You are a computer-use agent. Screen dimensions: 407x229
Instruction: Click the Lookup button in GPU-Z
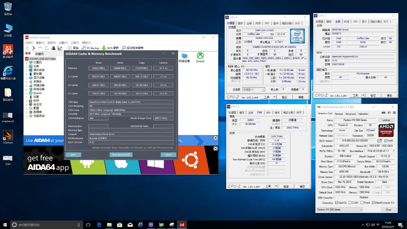386,120
